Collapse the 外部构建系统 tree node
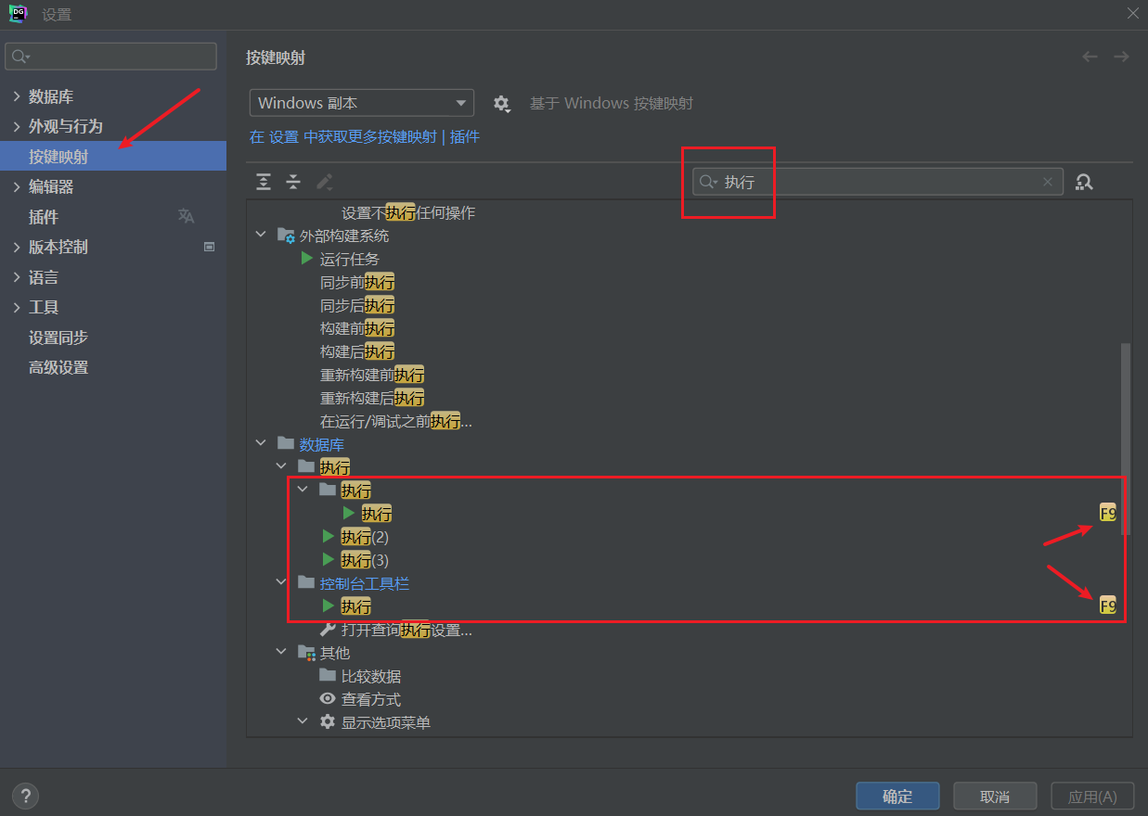1148x816 pixels. pyautogui.click(x=261, y=236)
